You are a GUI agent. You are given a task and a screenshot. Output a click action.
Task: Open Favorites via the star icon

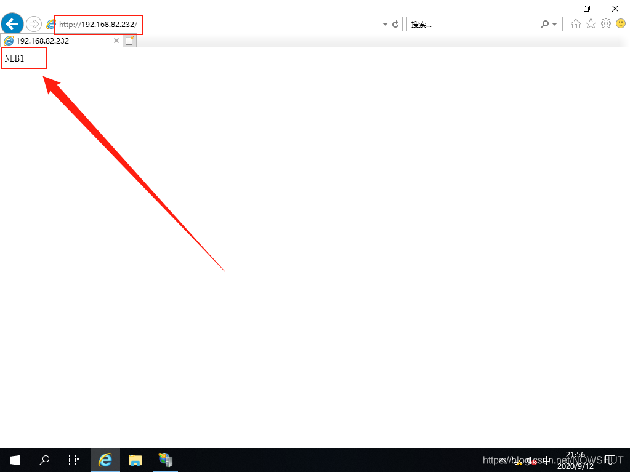coord(591,24)
